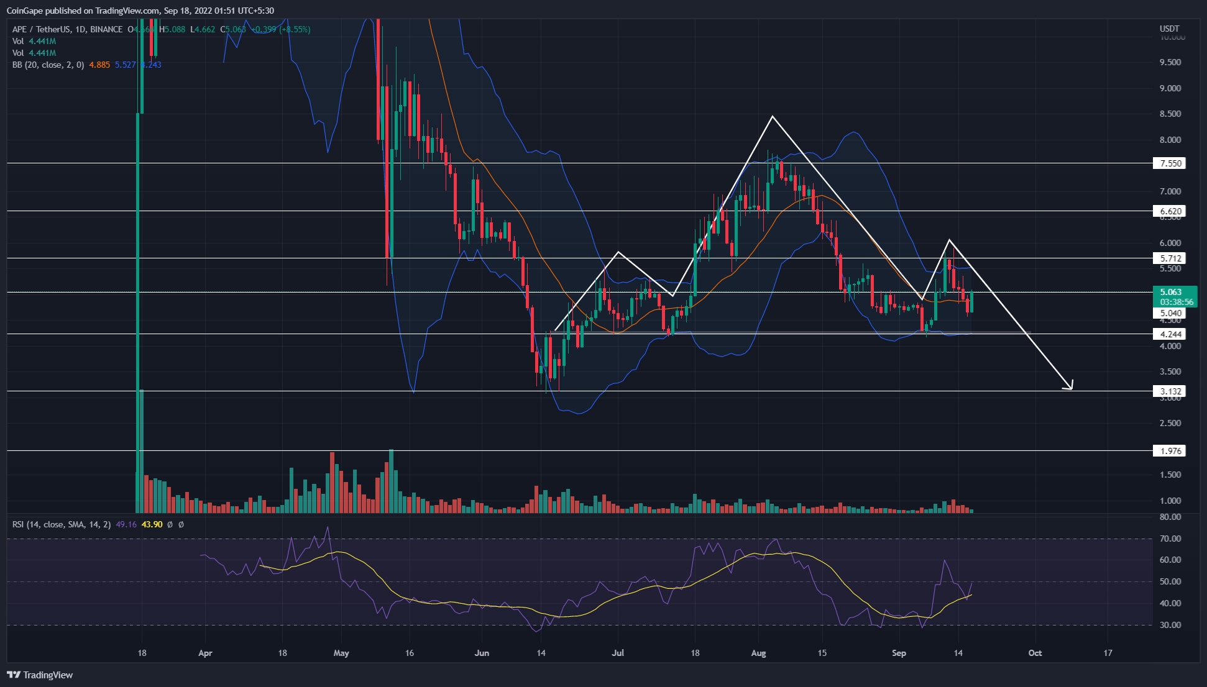The image size is (1207, 687).
Task: Click the 7.000 price axis tick
Action: coord(1170,191)
